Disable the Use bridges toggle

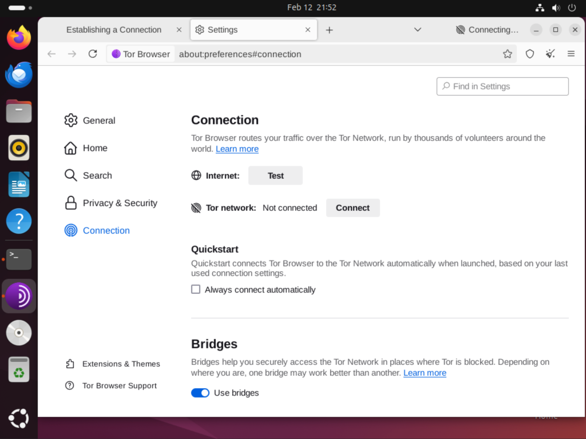[x=200, y=393]
